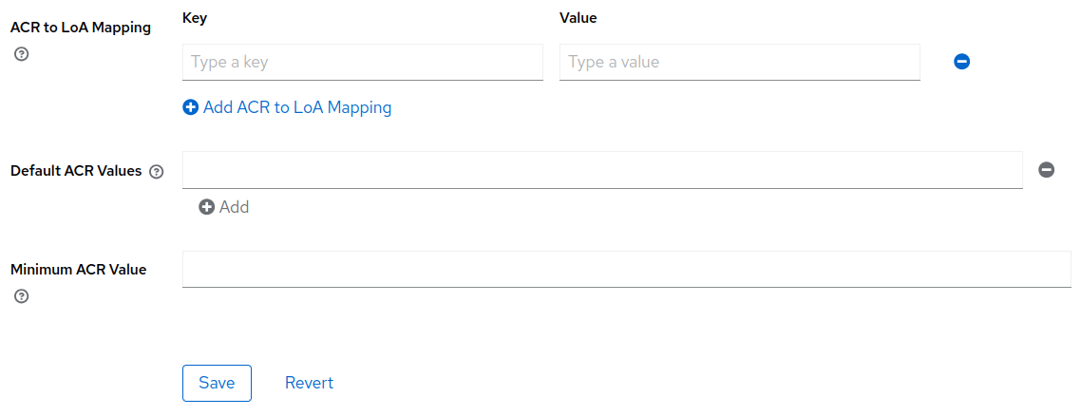
Task: Click the Value column header
Action: point(578,18)
